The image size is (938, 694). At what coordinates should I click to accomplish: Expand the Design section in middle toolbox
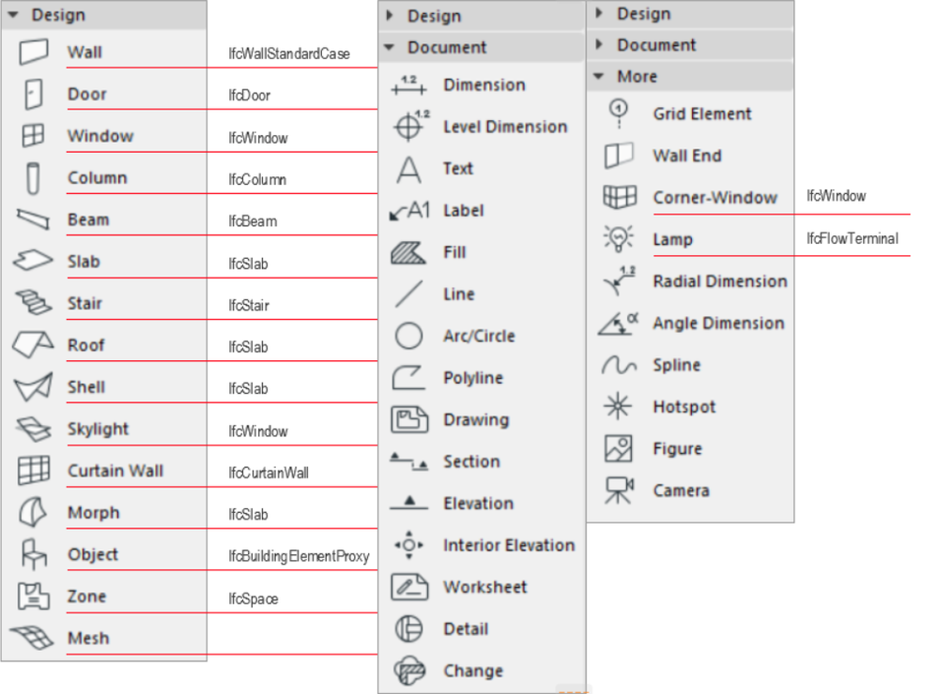pos(389,16)
